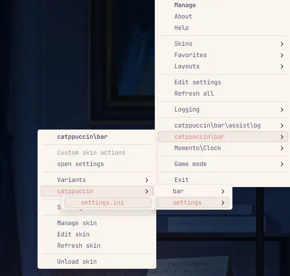Expand the Game mode submenu

223,164
